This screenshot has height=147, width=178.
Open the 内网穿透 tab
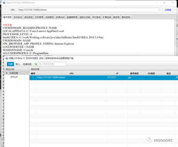coord(49,17)
